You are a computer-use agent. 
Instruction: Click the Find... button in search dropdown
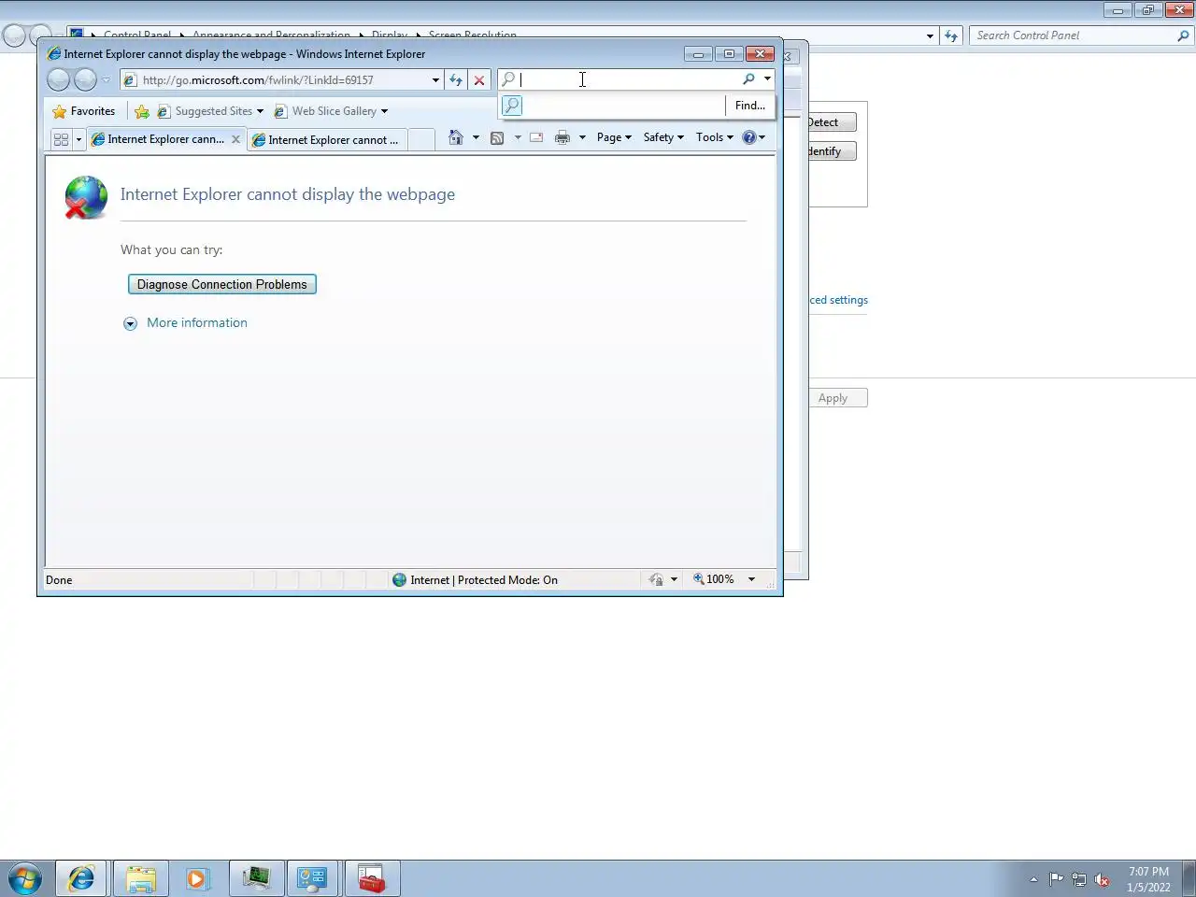coord(749,106)
